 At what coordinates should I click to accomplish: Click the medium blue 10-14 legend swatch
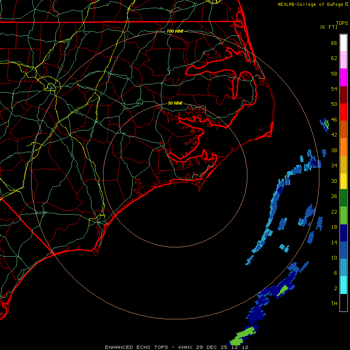[x=343, y=250]
